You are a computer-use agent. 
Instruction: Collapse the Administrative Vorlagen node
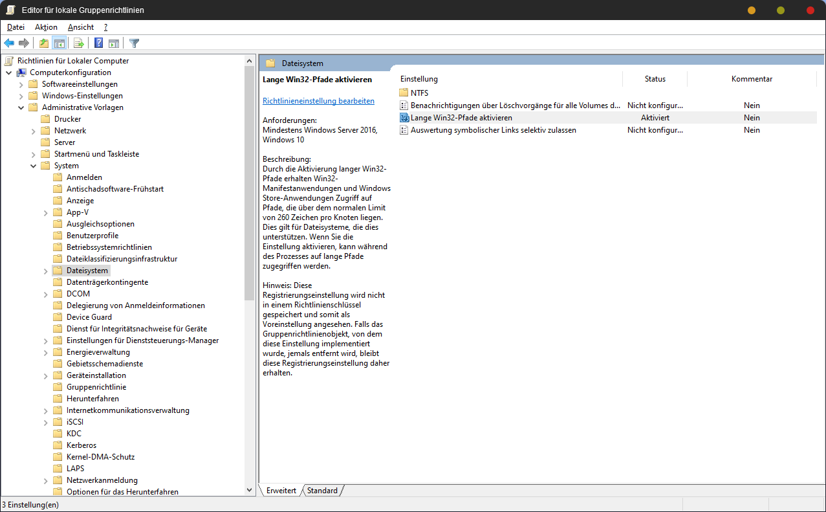coord(21,107)
